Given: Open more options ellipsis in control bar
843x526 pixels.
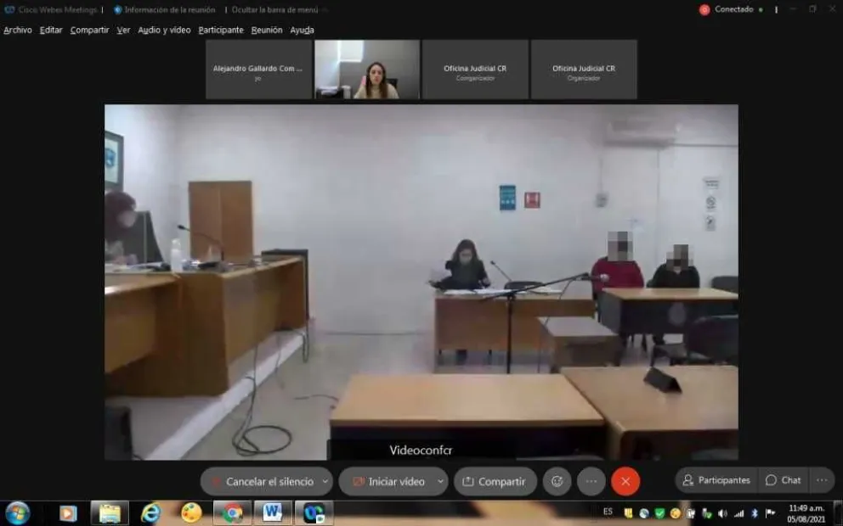Looking at the screenshot, I should click(x=591, y=481).
